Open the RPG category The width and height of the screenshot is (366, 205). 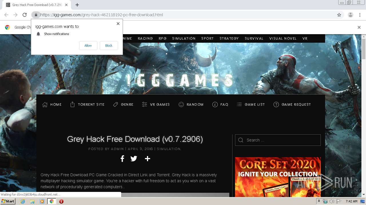click(x=162, y=38)
